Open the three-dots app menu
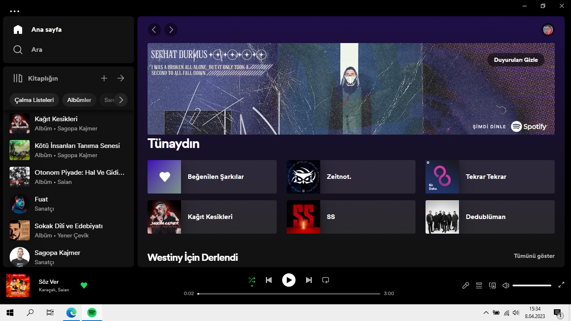Screen dimensions: 571x321 click(15, 11)
